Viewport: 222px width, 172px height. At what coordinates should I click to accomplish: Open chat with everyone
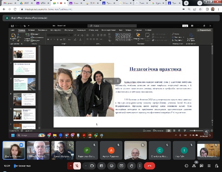pyautogui.click(x=201, y=166)
